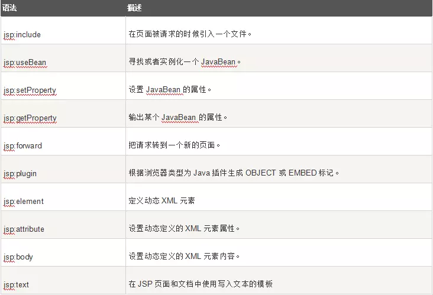Click description about OBJECT 或 EMBED 标记
Image resolution: width=433 pixels, height=295 pixels.
click(234, 173)
